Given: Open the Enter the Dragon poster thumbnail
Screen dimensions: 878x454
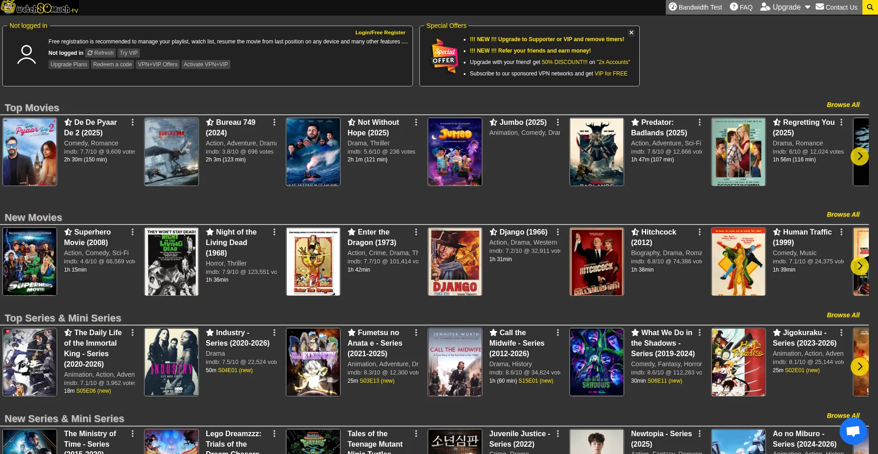Looking at the screenshot, I should click(313, 262).
